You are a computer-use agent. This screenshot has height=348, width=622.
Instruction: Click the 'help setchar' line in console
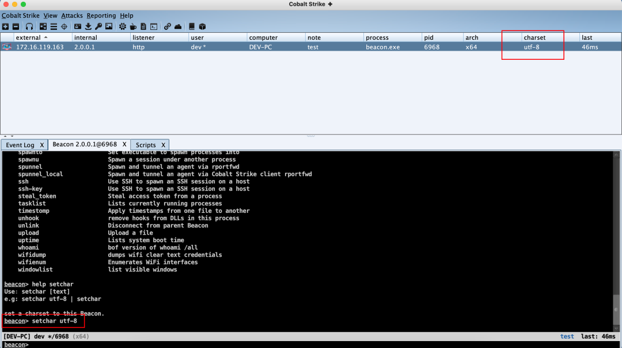[x=39, y=284]
